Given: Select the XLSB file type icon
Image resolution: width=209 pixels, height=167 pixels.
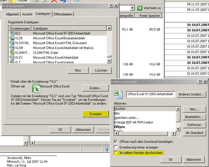Looking at the screenshot, I should point(12,38).
